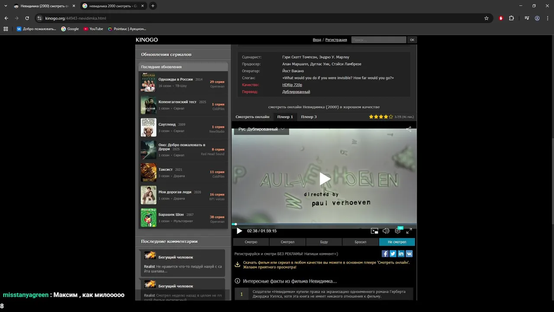554x312 pixels.
Task: Seek on the video progress bar
Action: 324,224
